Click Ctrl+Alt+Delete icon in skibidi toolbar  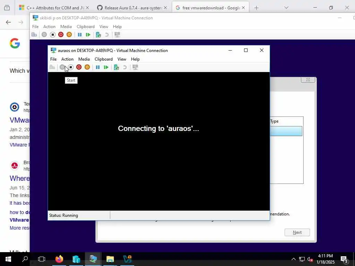pos(34,35)
